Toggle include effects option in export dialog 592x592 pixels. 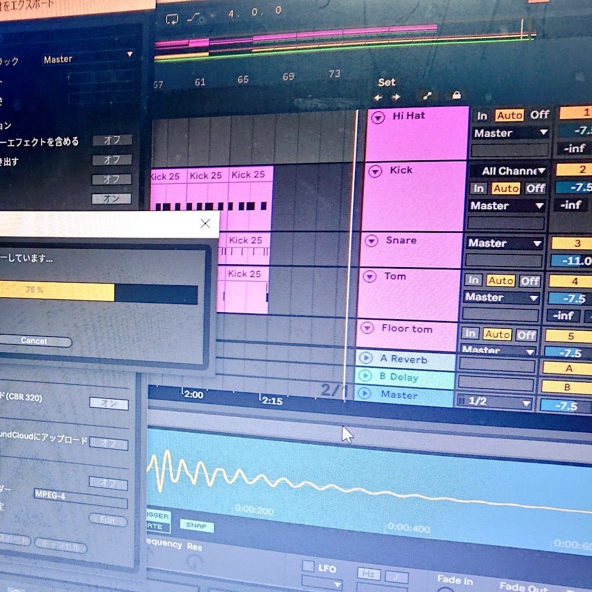[x=112, y=140]
